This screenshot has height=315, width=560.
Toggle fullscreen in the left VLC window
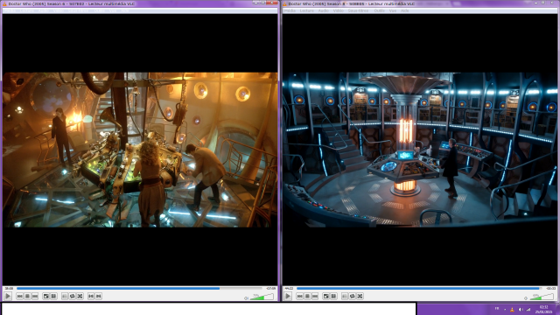(x=45, y=296)
